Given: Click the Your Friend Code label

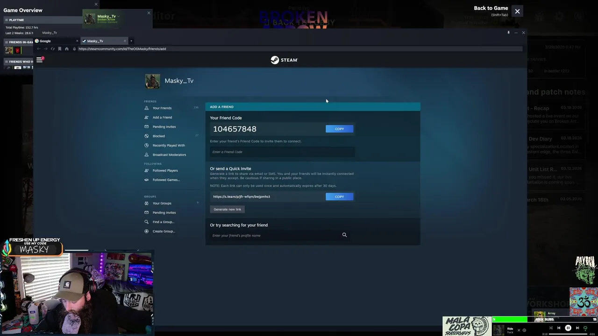Looking at the screenshot, I should [226, 118].
